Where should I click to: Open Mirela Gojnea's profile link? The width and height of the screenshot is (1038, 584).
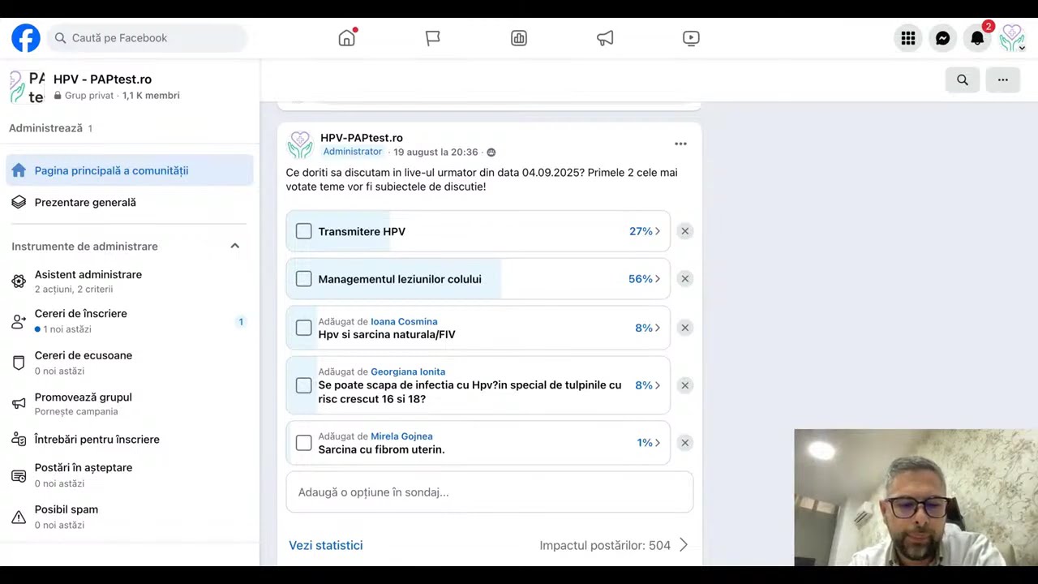401,436
